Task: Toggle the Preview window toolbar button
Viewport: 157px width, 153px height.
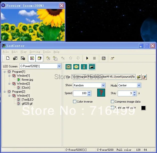Action: click(32, 58)
